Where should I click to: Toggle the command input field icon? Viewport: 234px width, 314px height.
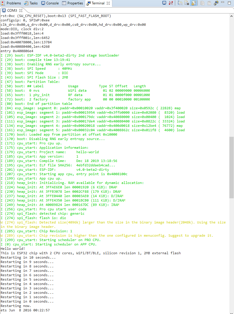click(x=180, y=3)
